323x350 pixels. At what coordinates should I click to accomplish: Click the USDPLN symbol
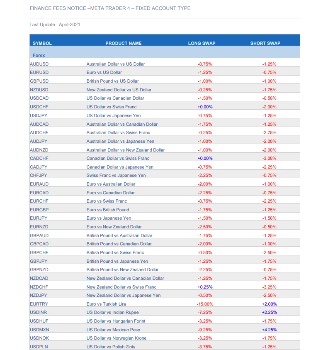pyautogui.click(x=39, y=347)
